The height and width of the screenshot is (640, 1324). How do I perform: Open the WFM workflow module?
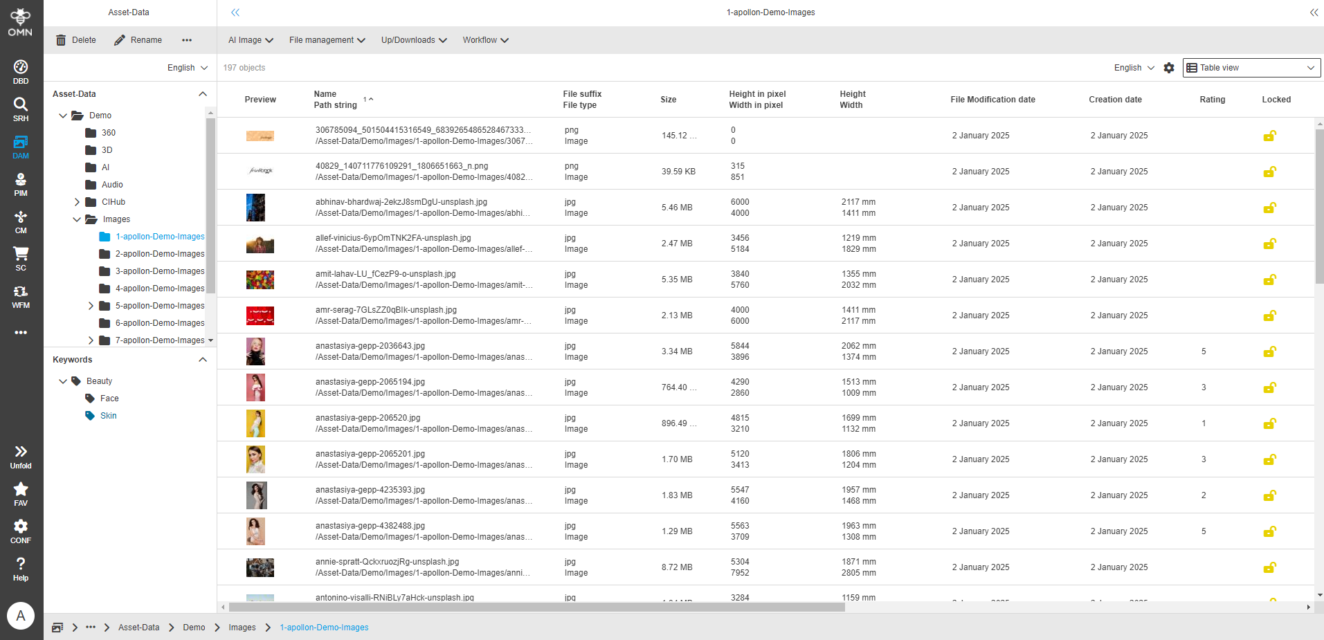pos(20,295)
